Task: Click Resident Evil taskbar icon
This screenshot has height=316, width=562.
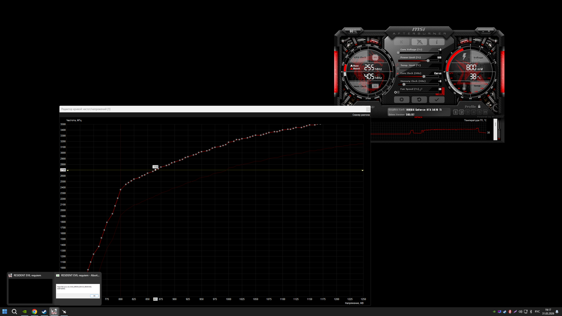Action: point(54,312)
